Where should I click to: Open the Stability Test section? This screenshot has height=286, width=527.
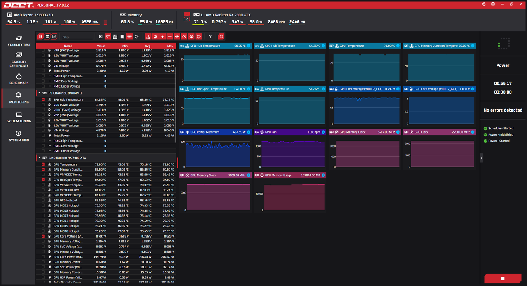pos(19,41)
